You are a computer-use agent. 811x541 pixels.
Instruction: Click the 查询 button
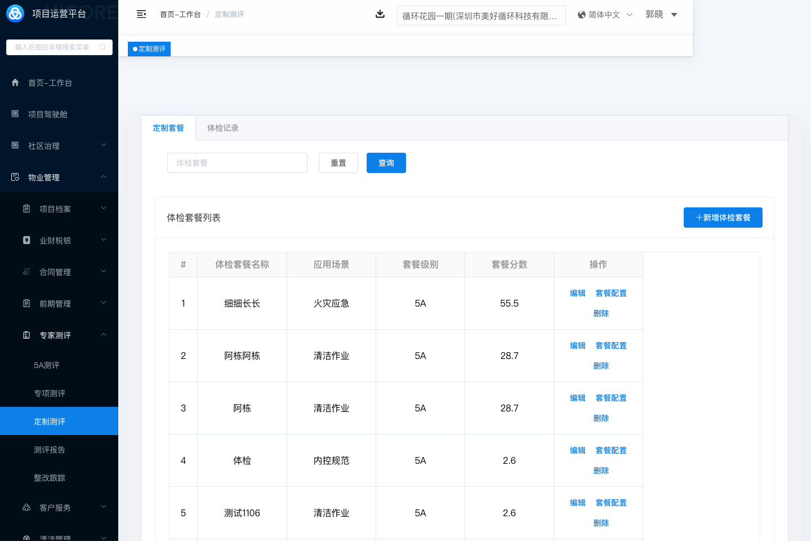tap(386, 163)
